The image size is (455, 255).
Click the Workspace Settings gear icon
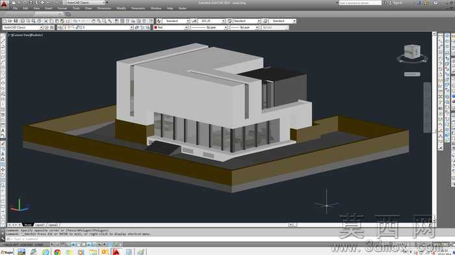pyautogui.click(x=46, y=27)
